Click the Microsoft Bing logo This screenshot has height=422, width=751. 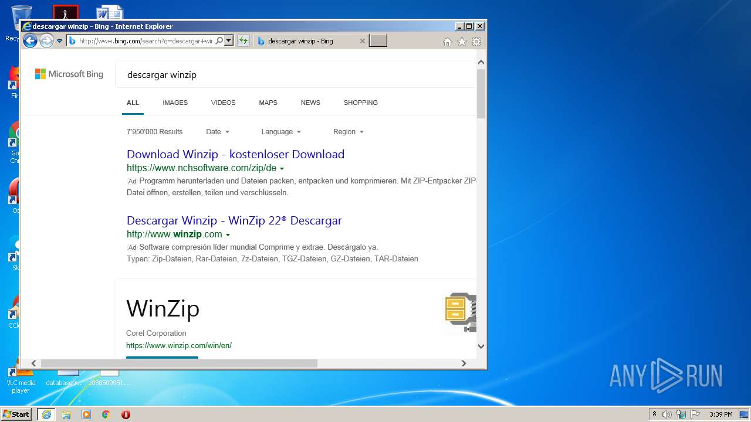tap(69, 74)
